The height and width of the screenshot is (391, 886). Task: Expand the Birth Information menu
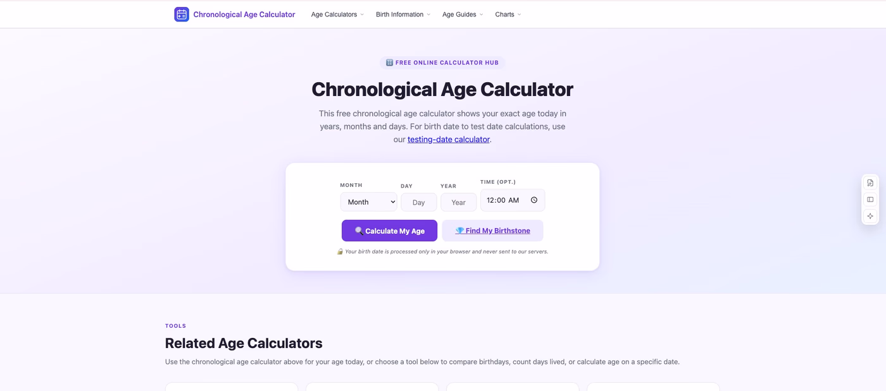[403, 15]
